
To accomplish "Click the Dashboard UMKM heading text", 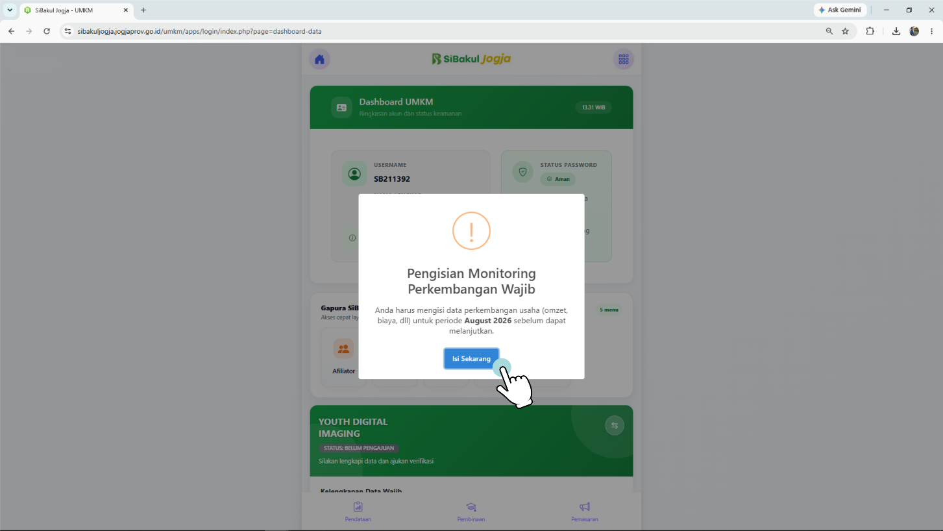I will click(x=396, y=102).
